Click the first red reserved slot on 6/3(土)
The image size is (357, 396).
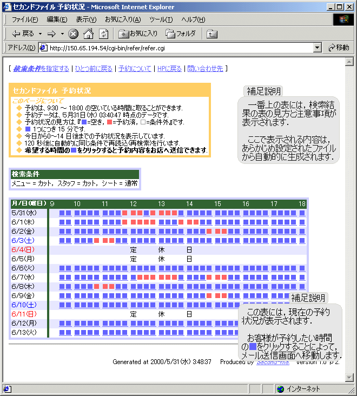pyautogui.click(x=96, y=241)
